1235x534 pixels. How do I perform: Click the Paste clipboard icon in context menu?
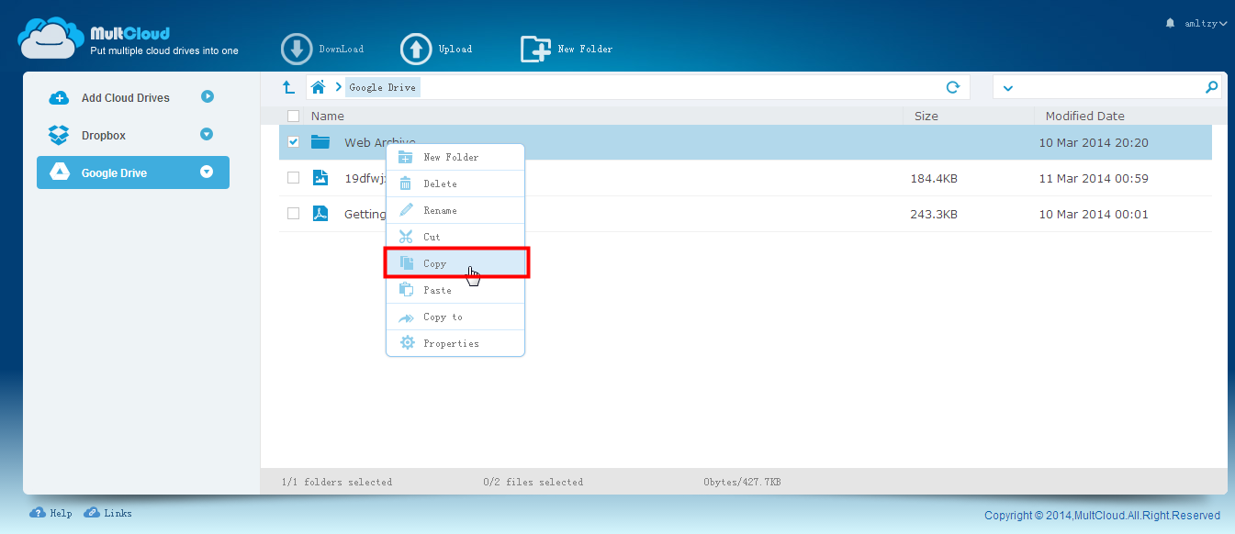(406, 290)
